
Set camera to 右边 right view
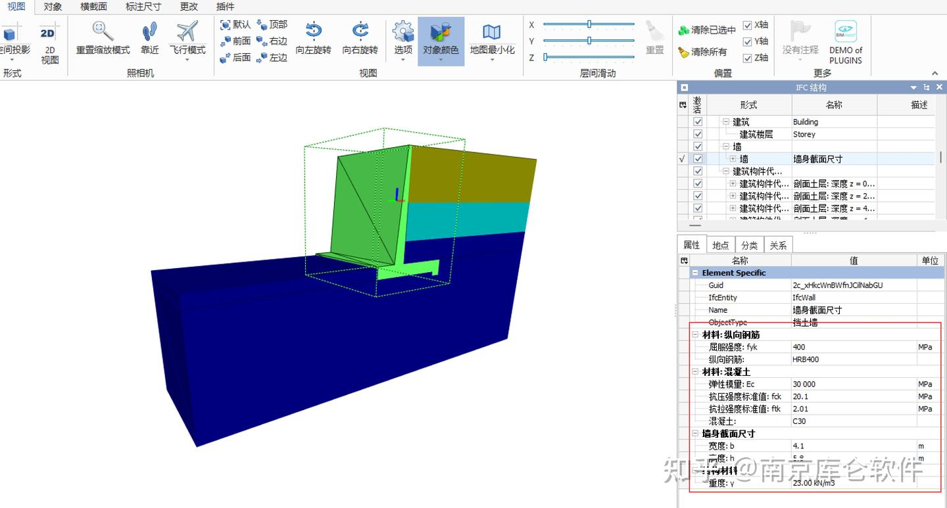(x=272, y=41)
